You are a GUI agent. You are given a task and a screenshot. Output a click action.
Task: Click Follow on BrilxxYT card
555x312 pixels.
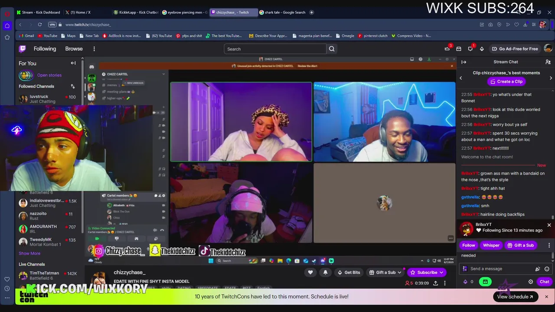(469, 245)
